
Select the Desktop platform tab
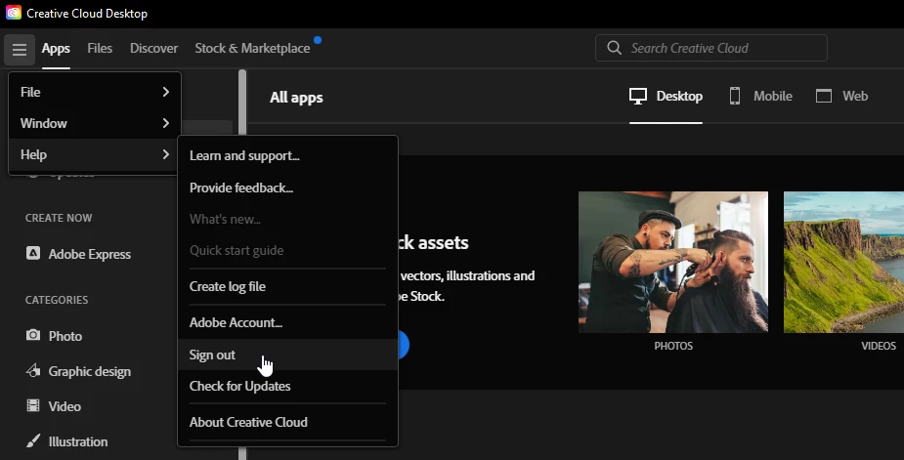666,97
